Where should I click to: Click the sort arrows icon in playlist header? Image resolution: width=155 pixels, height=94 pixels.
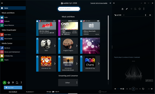click(x=145, y=15)
